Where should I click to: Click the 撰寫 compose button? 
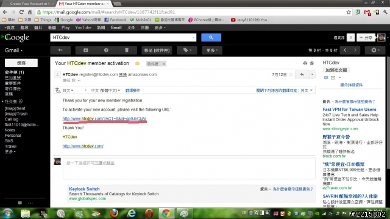coord(21,63)
